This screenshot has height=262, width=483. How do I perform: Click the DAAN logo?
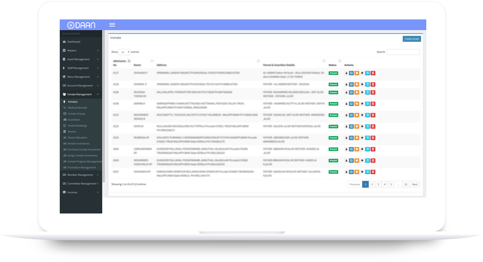(x=81, y=25)
